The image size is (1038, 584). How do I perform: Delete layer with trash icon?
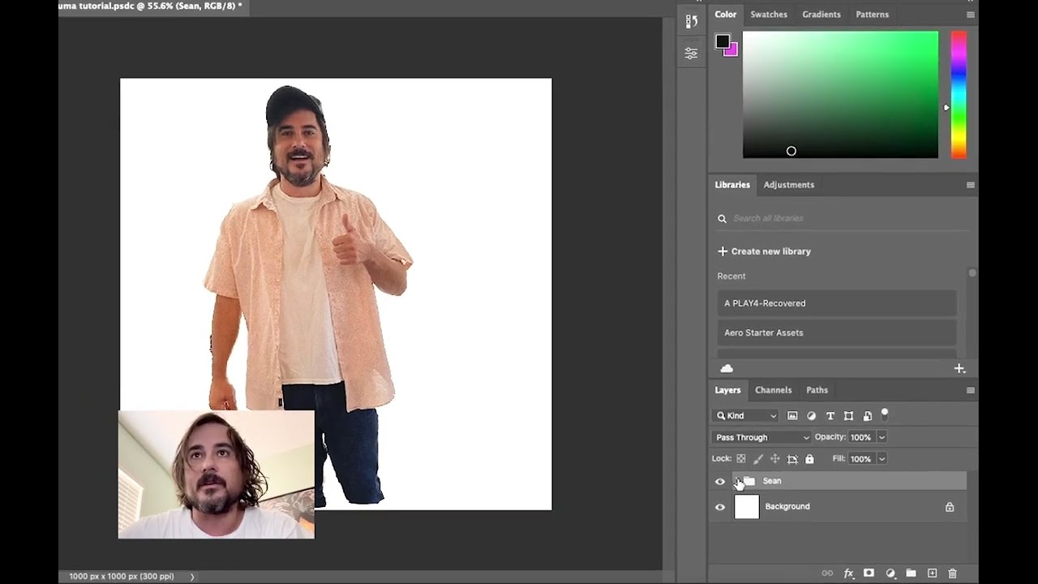[953, 573]
